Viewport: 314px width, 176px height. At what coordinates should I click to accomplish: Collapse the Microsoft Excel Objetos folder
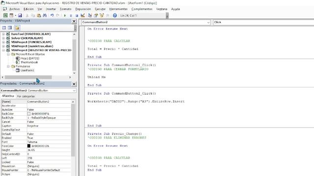click(8, 54)
